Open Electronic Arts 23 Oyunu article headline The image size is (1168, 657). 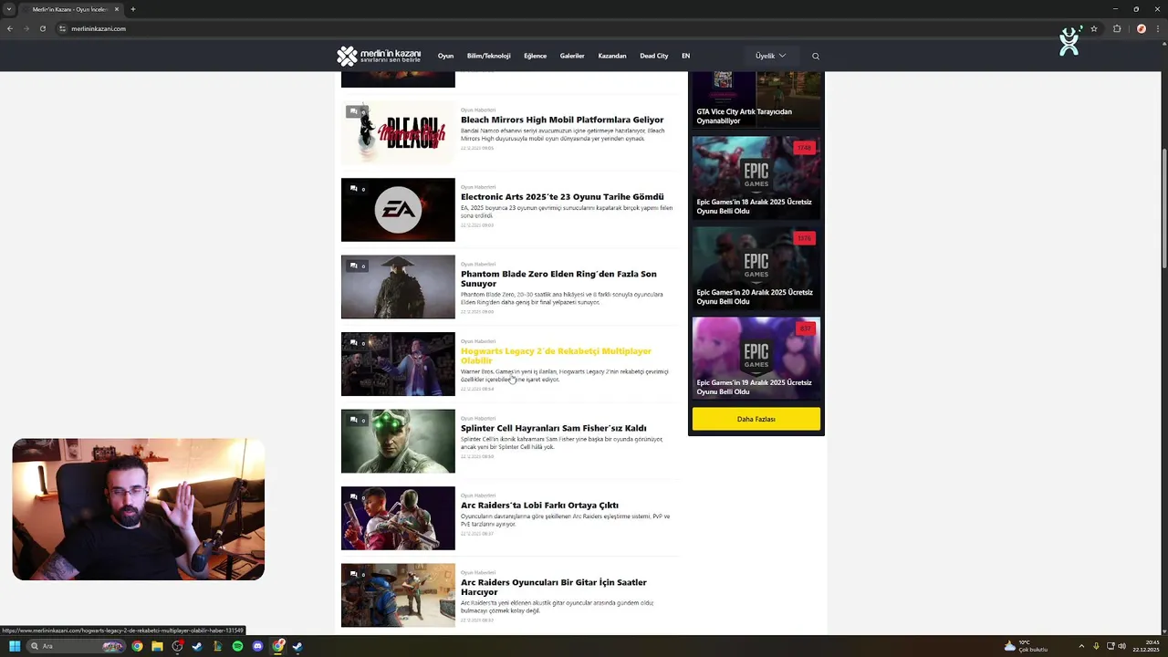(x=562, y=196)
